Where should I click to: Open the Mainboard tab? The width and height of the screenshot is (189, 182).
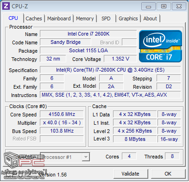(x=59, y=18)
